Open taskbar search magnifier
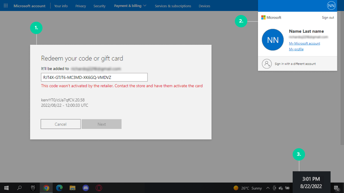The image size is (344, 193). point(19,188)
